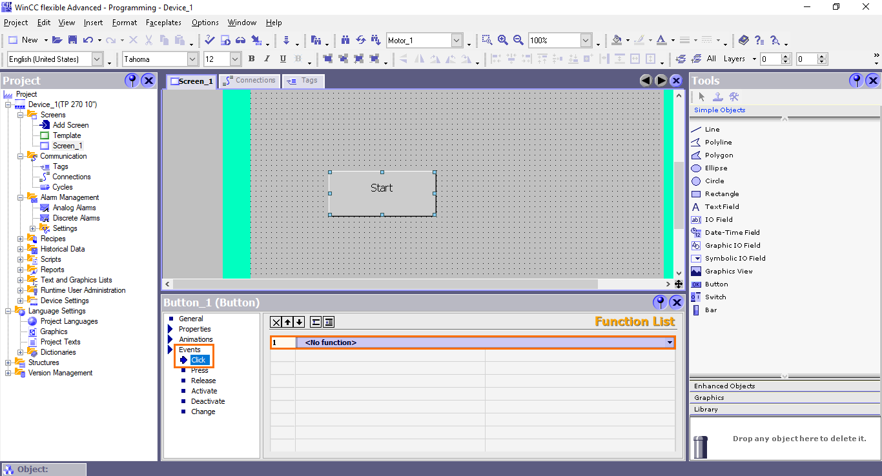This screenshot has height=476, width=882.
Task: Open the Project menu
Action: 16,23
